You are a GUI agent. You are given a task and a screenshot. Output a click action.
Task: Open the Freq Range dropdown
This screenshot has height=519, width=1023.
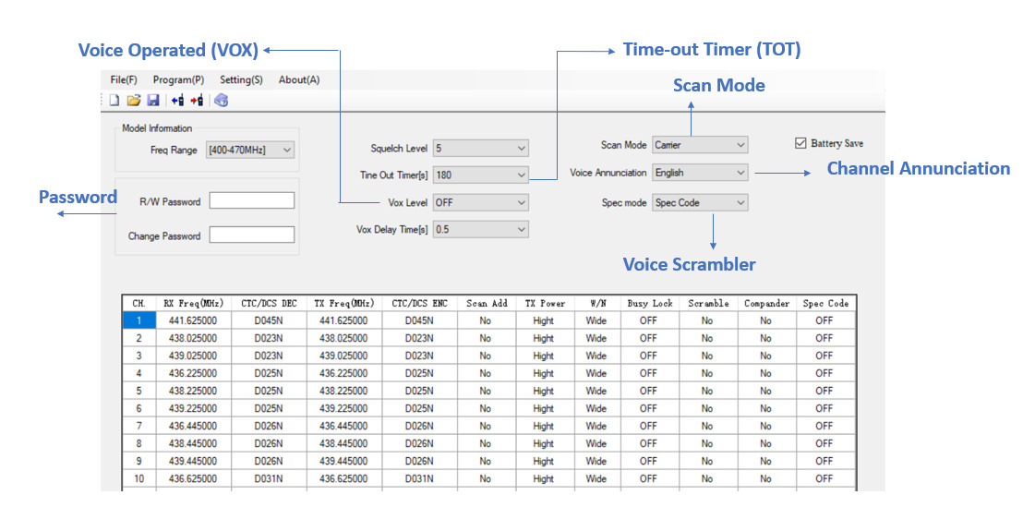tap(250, 150)
